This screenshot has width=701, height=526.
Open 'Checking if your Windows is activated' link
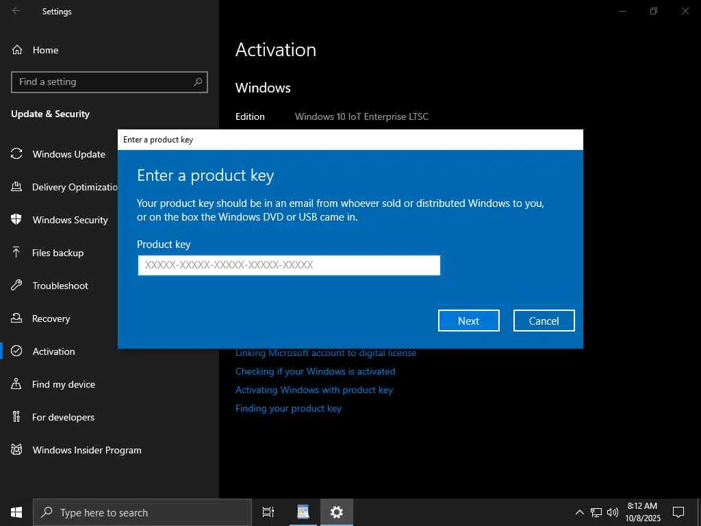pos(315,371)
